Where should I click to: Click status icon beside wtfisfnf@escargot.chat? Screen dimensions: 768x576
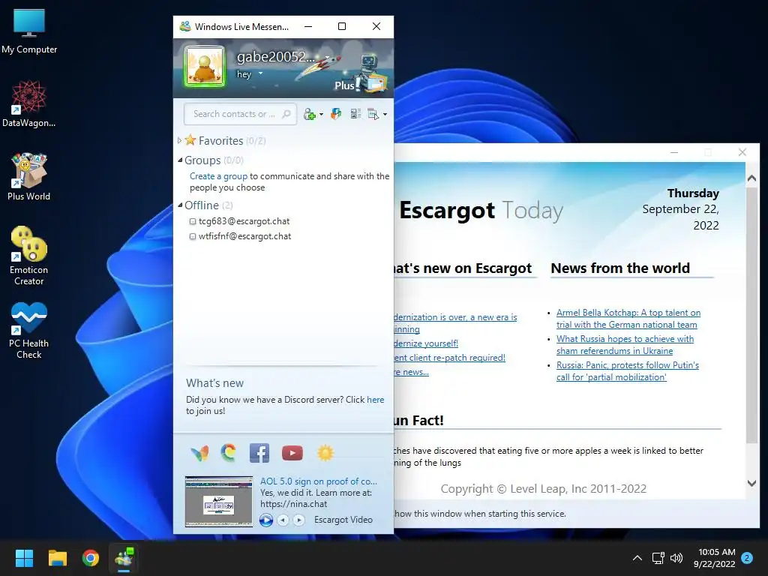(193, 237)
